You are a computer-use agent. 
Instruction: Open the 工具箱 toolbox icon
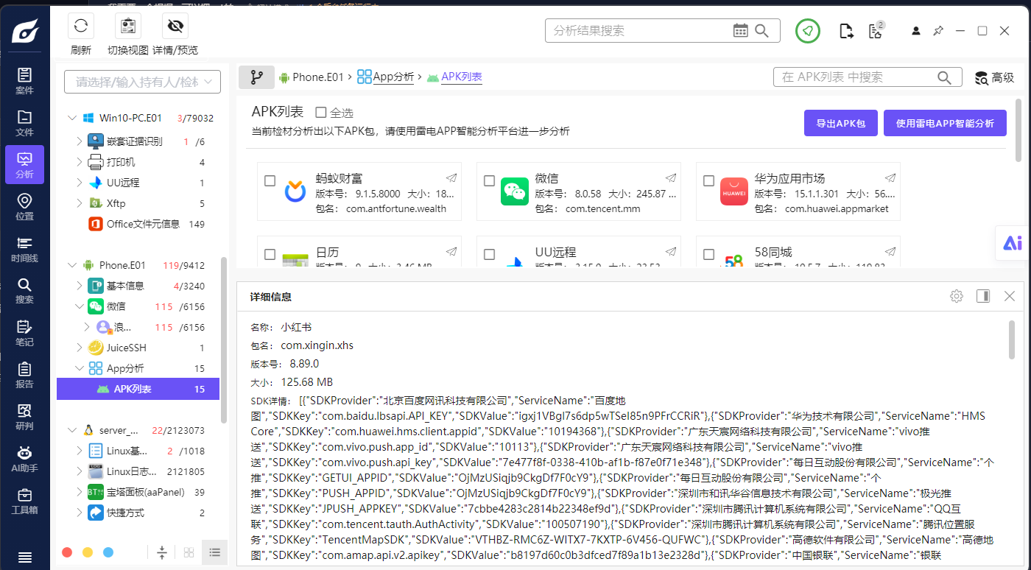[24, 500]
